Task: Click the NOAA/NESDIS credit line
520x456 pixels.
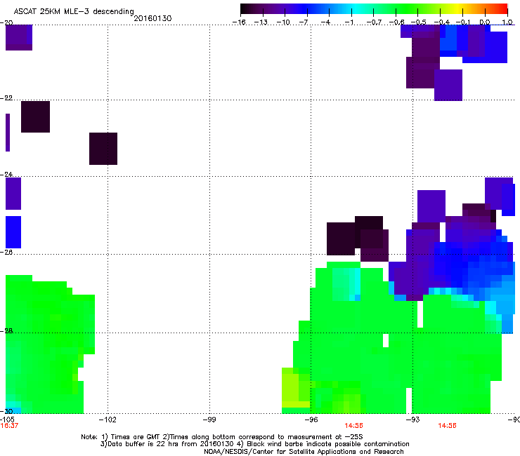Action: point(304,451)
